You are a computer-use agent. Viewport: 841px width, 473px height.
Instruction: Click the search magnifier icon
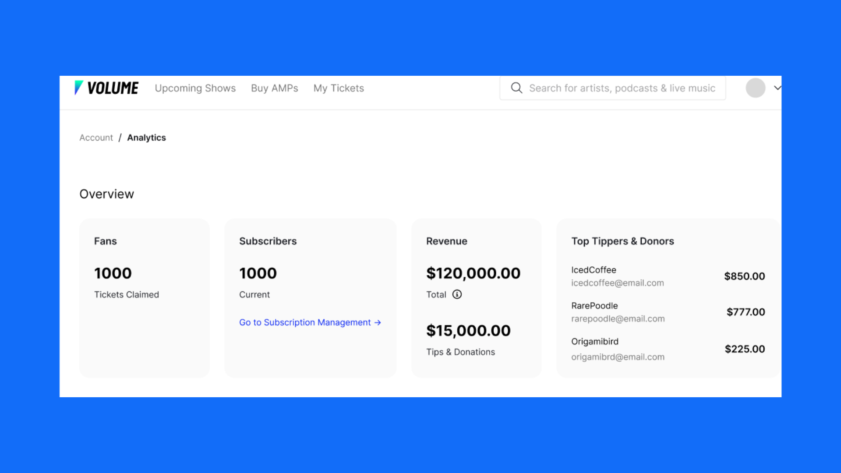[516, 88]
